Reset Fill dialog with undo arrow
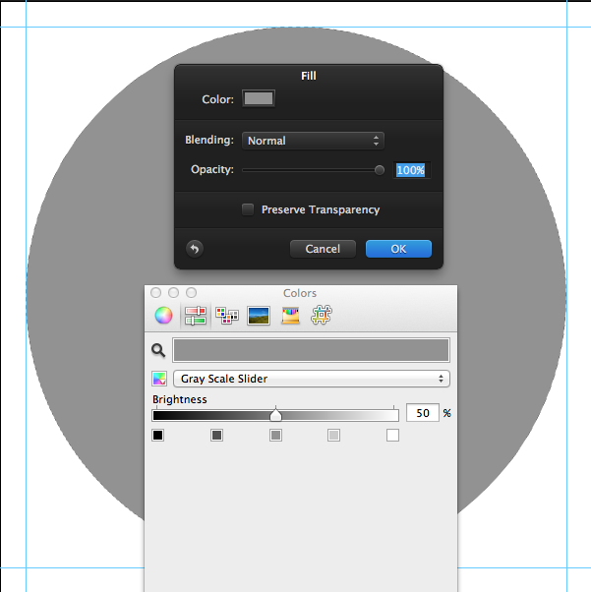The width and height of the screenshot is (591, 592). point(195,249)
